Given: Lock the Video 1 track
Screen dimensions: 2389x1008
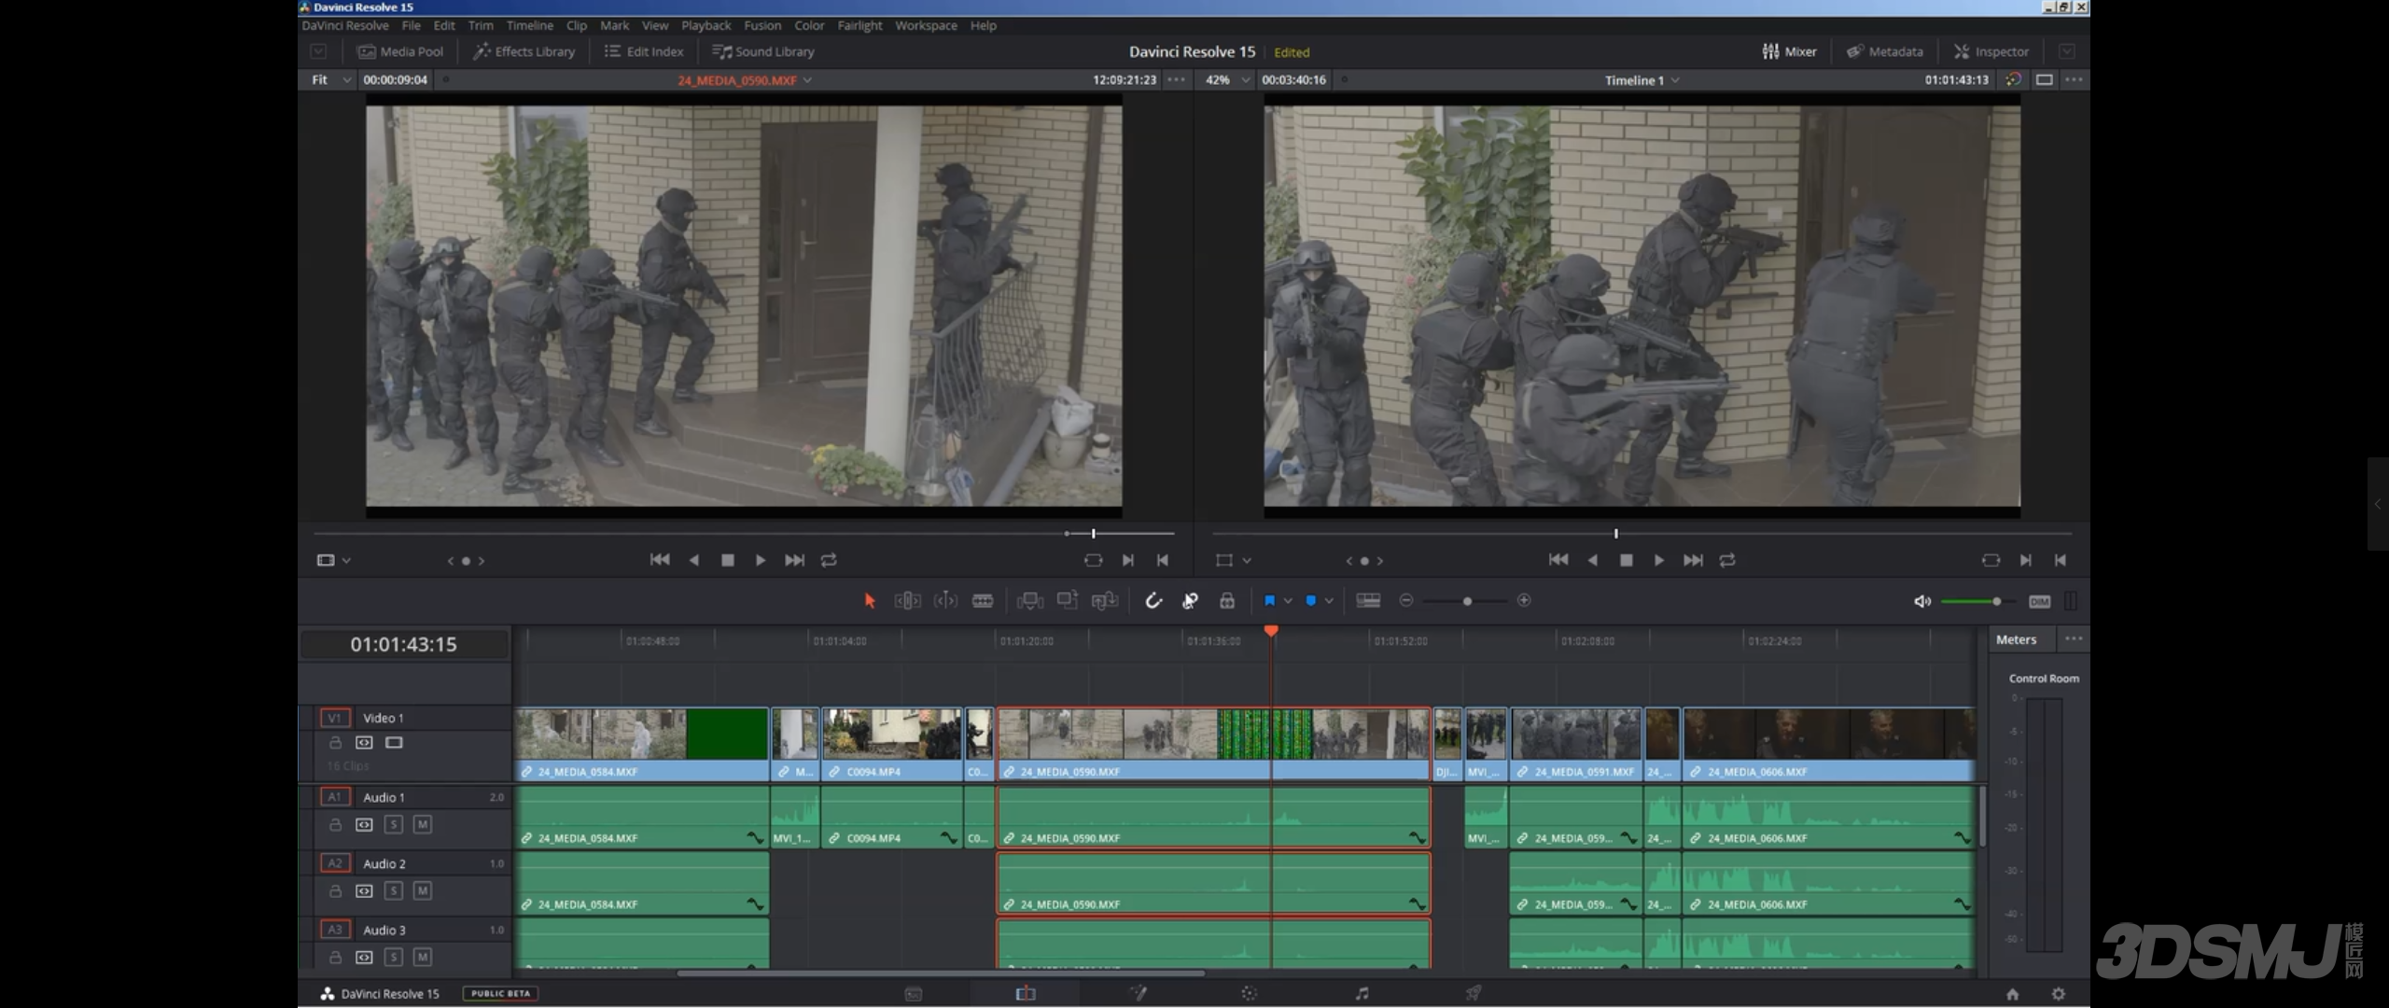Looking at the screenshot, I should [335, 743].
